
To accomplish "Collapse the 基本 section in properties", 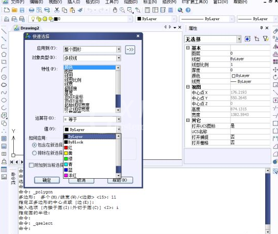I will [188, 48].
